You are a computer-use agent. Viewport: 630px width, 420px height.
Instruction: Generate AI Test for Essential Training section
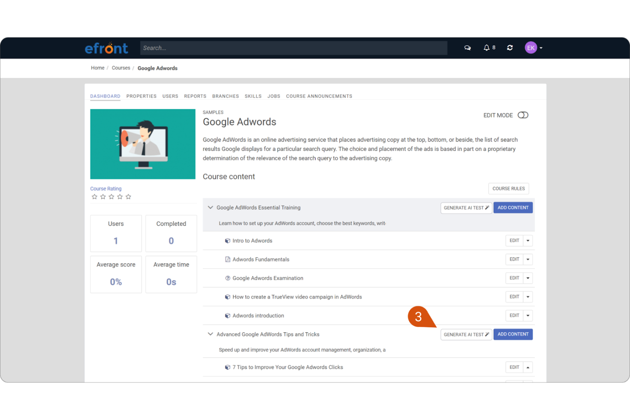coord(466,208)
